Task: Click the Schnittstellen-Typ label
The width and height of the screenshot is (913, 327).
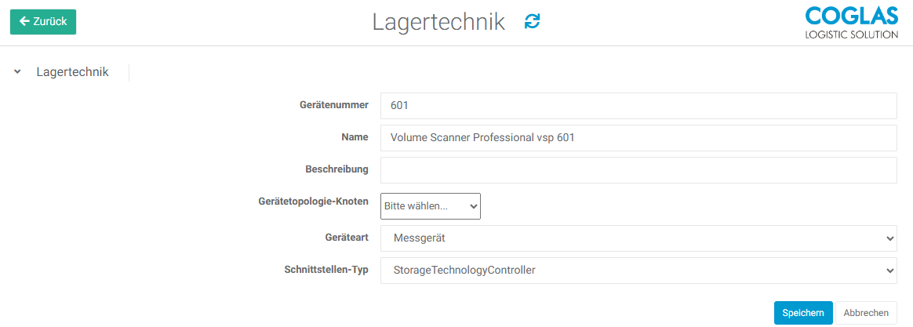Action: pyautogui.click(x=326, y=270)
